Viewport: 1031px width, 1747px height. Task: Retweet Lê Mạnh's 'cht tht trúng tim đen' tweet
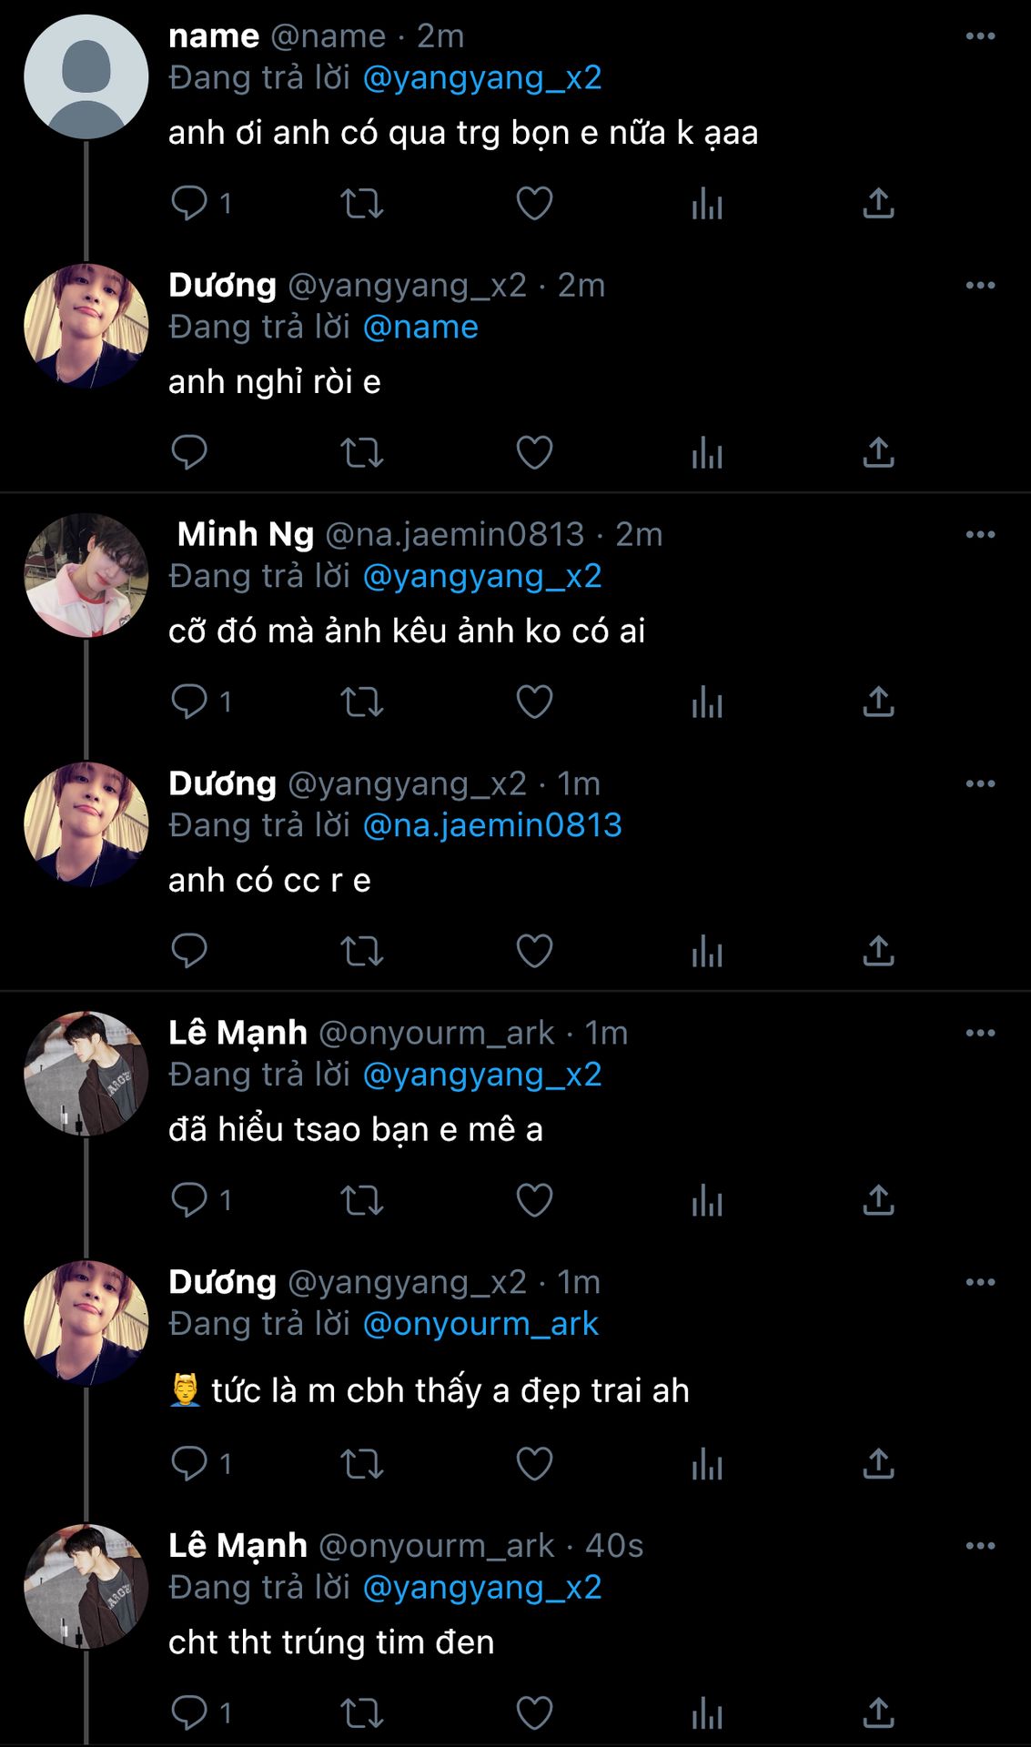pyautogui.click(x=361, y=1713)
